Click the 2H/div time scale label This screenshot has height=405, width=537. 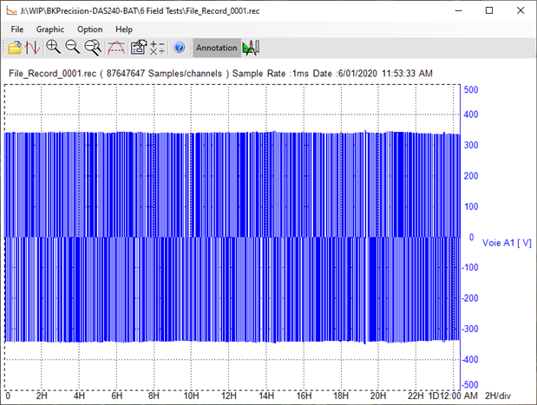pos(499,396)
